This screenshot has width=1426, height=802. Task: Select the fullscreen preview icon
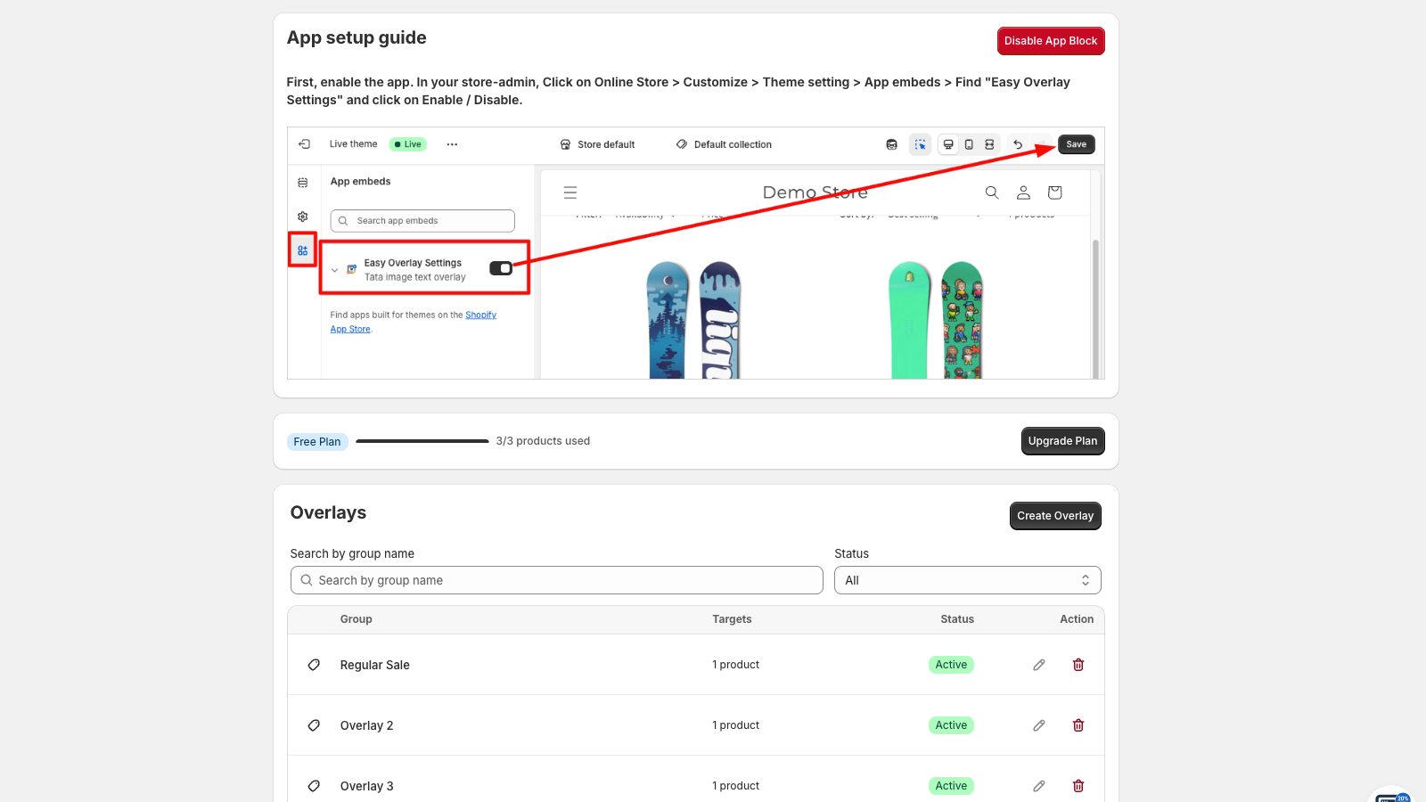click(x=988, y=143)
